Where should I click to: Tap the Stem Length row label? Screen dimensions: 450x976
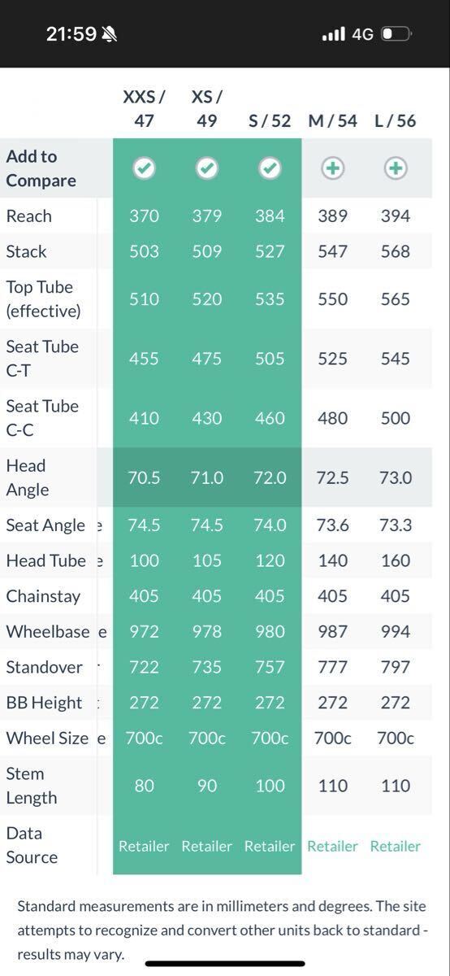coord(32,786)
